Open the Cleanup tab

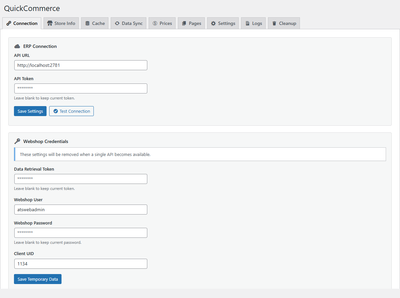pyautogui.click(x=284, y=23)
